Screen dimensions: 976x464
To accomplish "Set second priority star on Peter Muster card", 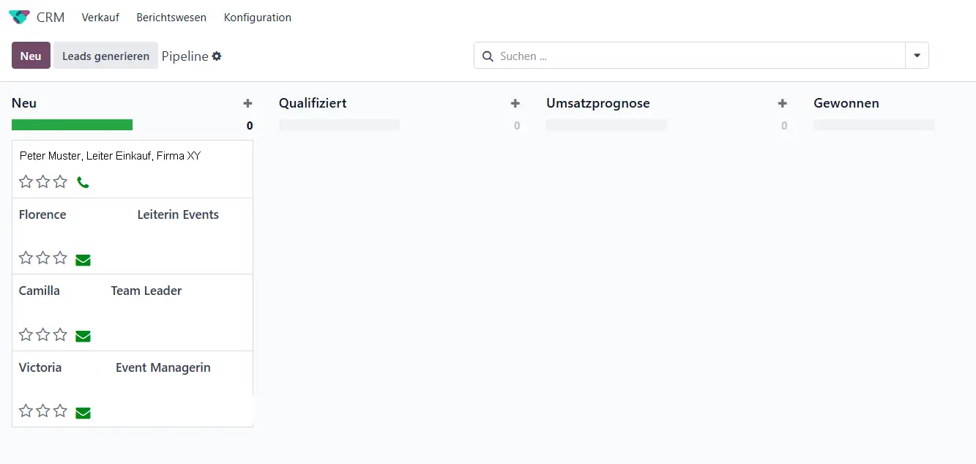I will pos(43,182).
